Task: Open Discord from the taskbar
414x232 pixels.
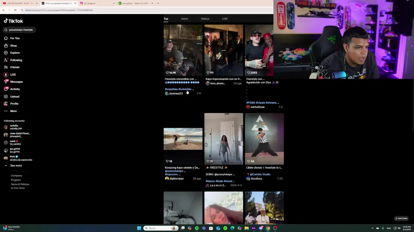Action: point(261,228)
